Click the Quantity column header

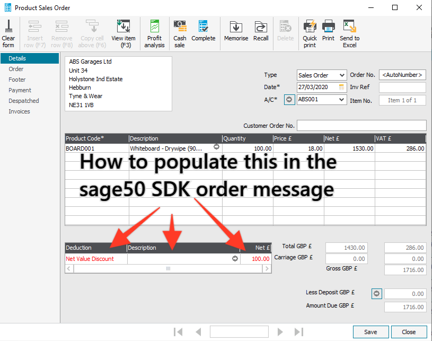[248, 138]
